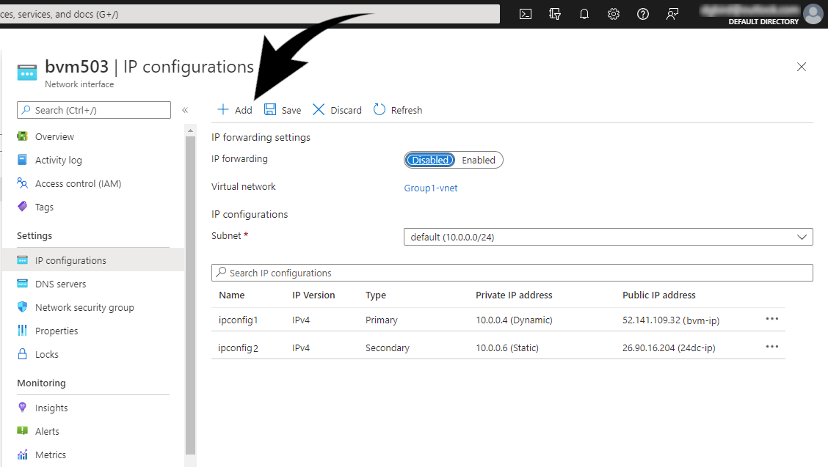Open the notifications bell icon

(x=584, y=13)
